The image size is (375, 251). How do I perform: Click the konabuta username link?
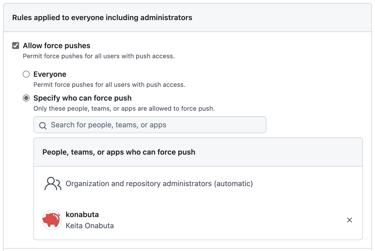[82, 214]
